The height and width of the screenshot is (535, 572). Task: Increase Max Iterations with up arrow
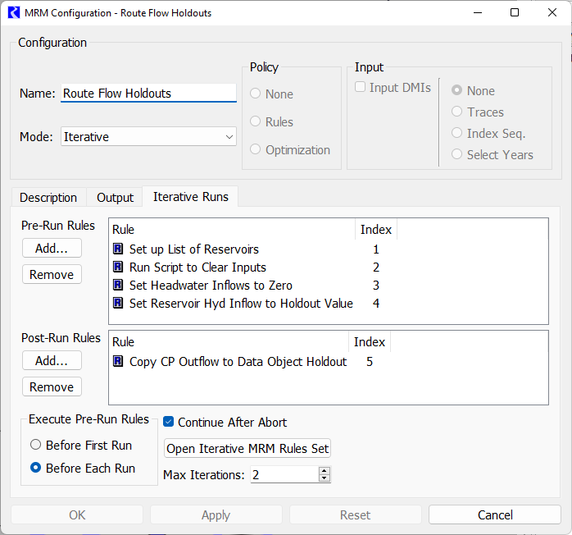(x=325, y=471)
